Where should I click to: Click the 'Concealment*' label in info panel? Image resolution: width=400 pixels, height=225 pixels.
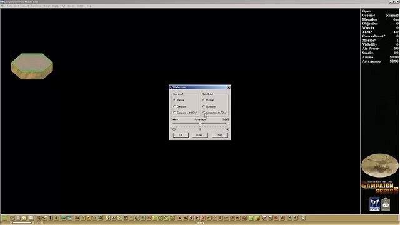pos(374,36)
